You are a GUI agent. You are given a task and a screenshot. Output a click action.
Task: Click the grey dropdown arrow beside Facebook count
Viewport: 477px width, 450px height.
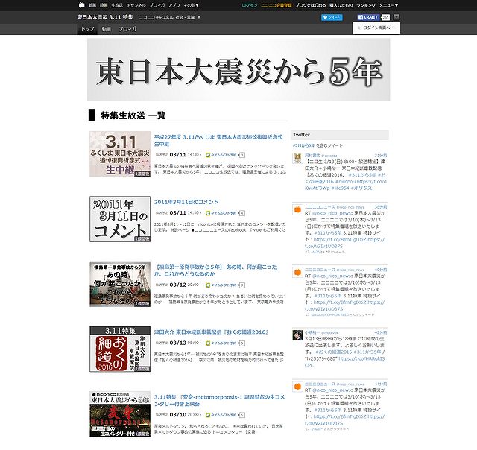pos(396,17)
